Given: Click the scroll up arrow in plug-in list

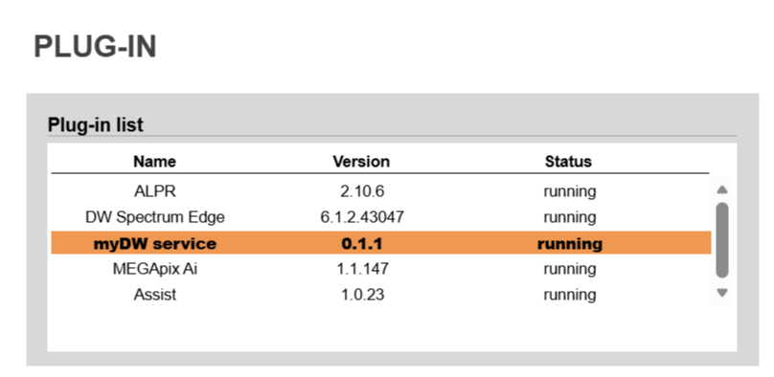Looking at the screenshot, I should pyautogui.click(x=722, y=189).
